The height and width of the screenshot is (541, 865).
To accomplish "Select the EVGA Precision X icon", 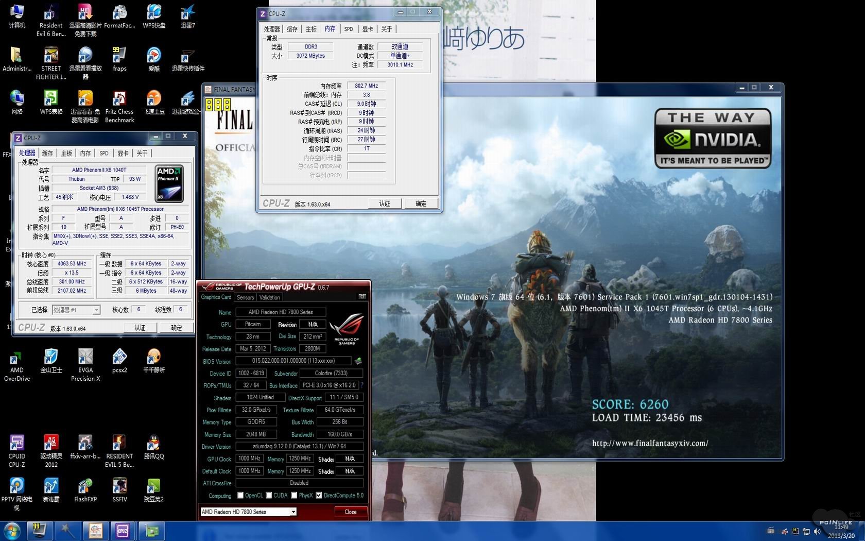I will pyautogui.click(x=85, y=365).
